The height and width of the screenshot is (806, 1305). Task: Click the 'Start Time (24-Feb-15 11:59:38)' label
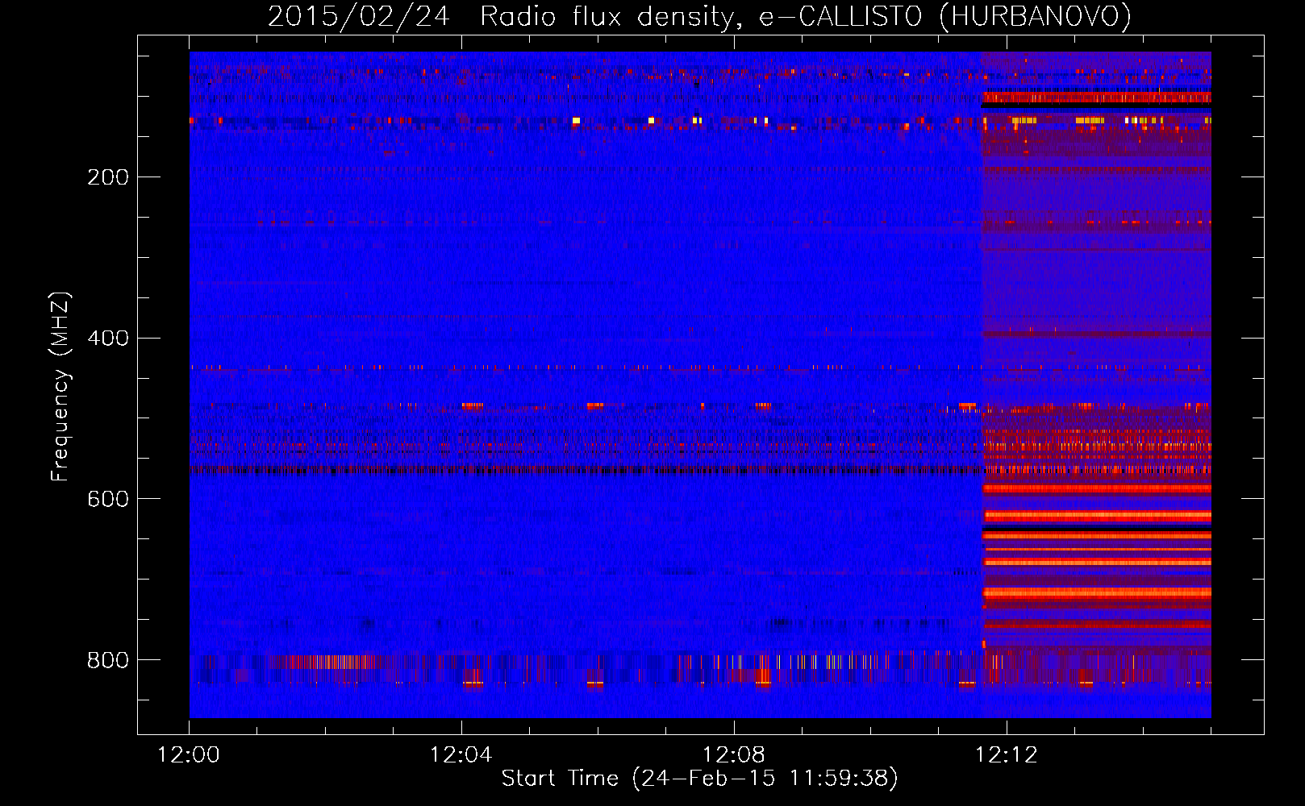point(699,779)
